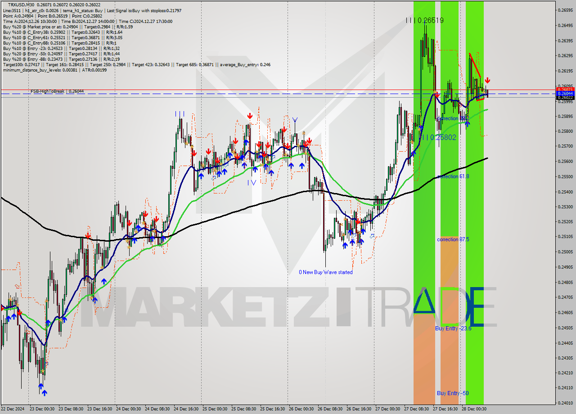576x414 pixels.
Task: Select the 'Buy %20 @ Entry -50' line
Action: 61,54
